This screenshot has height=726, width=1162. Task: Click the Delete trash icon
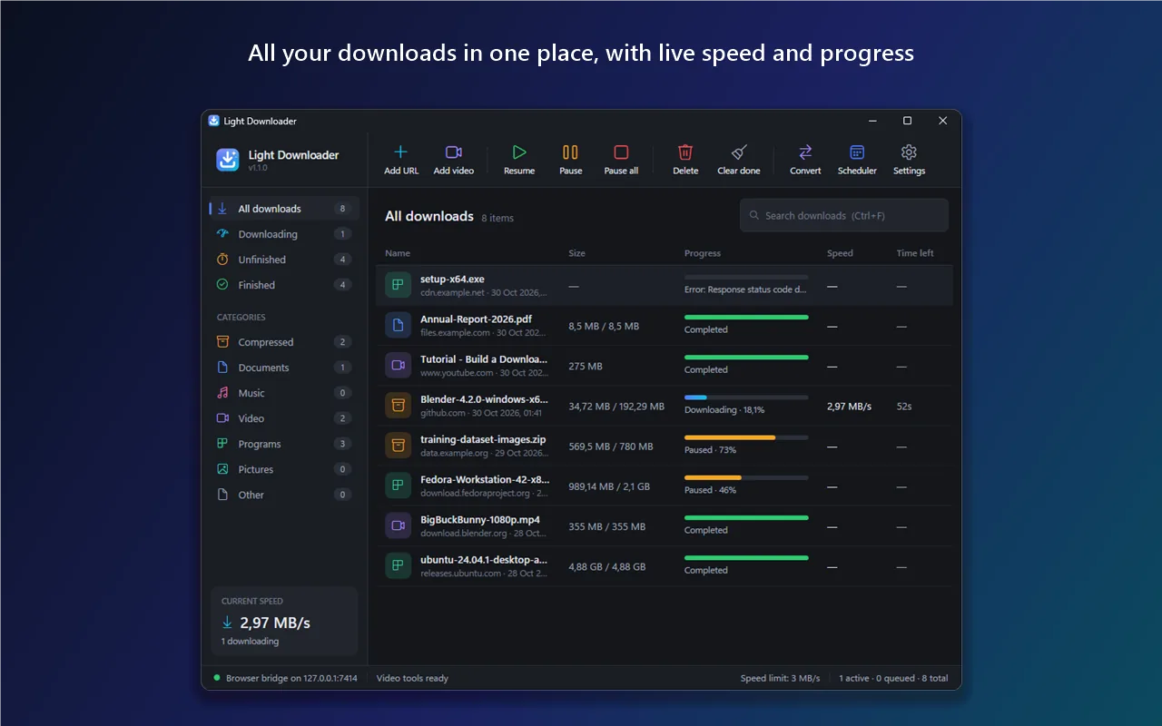[x=685, y=152]
